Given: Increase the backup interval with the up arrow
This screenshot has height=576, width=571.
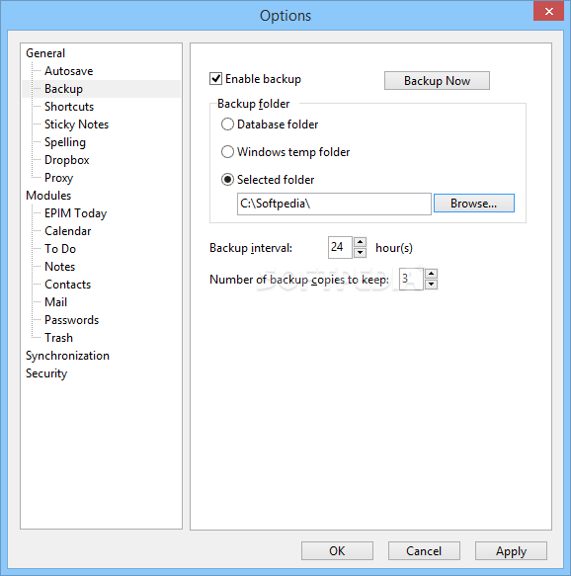Looking at the screenshot, I should 360,242.
